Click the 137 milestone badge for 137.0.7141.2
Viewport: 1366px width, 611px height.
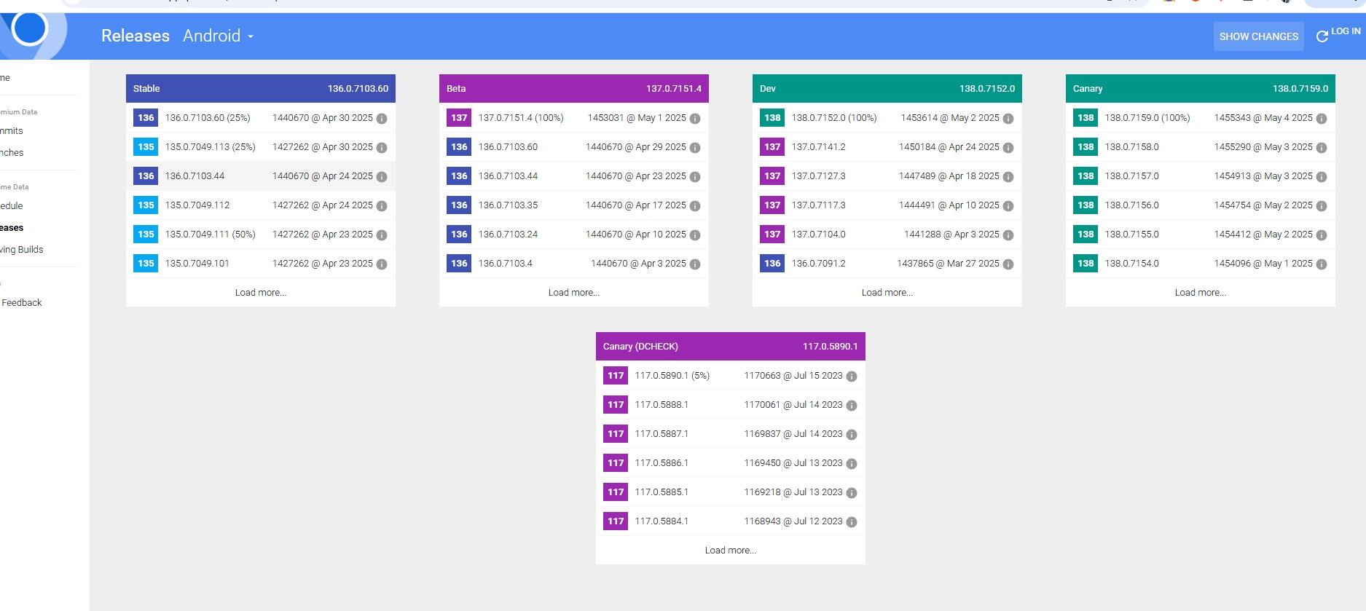772,147
